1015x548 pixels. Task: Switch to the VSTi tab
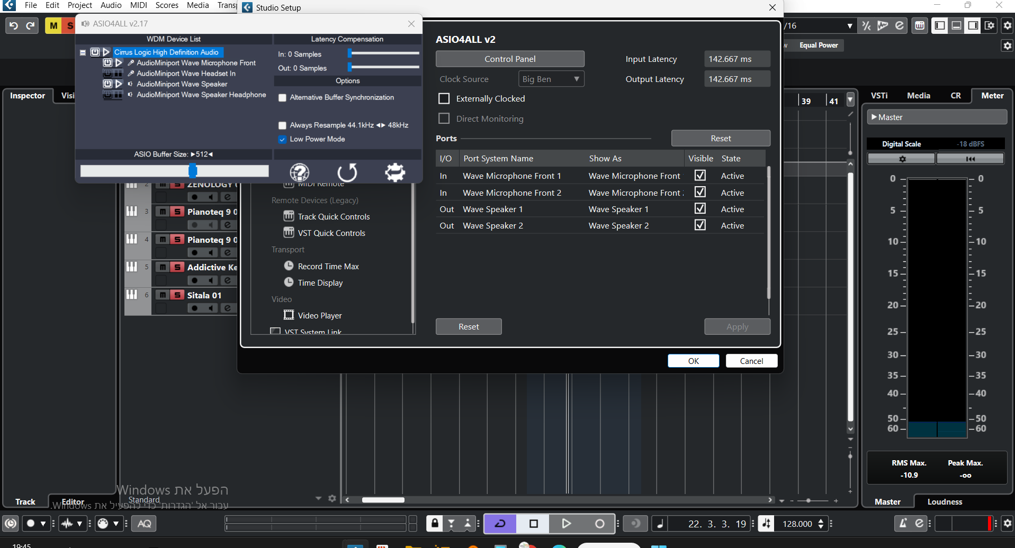[879, 96]
